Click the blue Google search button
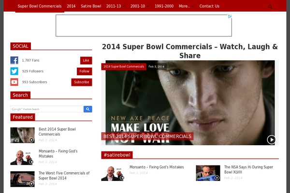The width and height of the screenshot is (290, 193). 87,109
